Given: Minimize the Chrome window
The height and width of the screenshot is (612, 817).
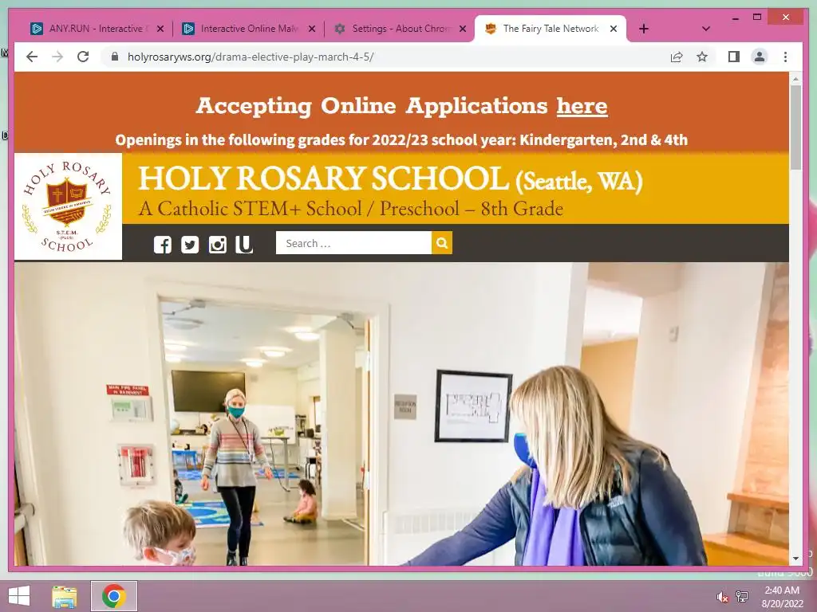Looking at the screenshot, I should [x=735, y=18].
